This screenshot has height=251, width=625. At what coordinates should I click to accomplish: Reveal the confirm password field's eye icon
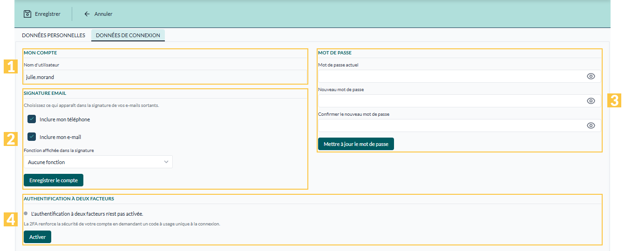591,125
